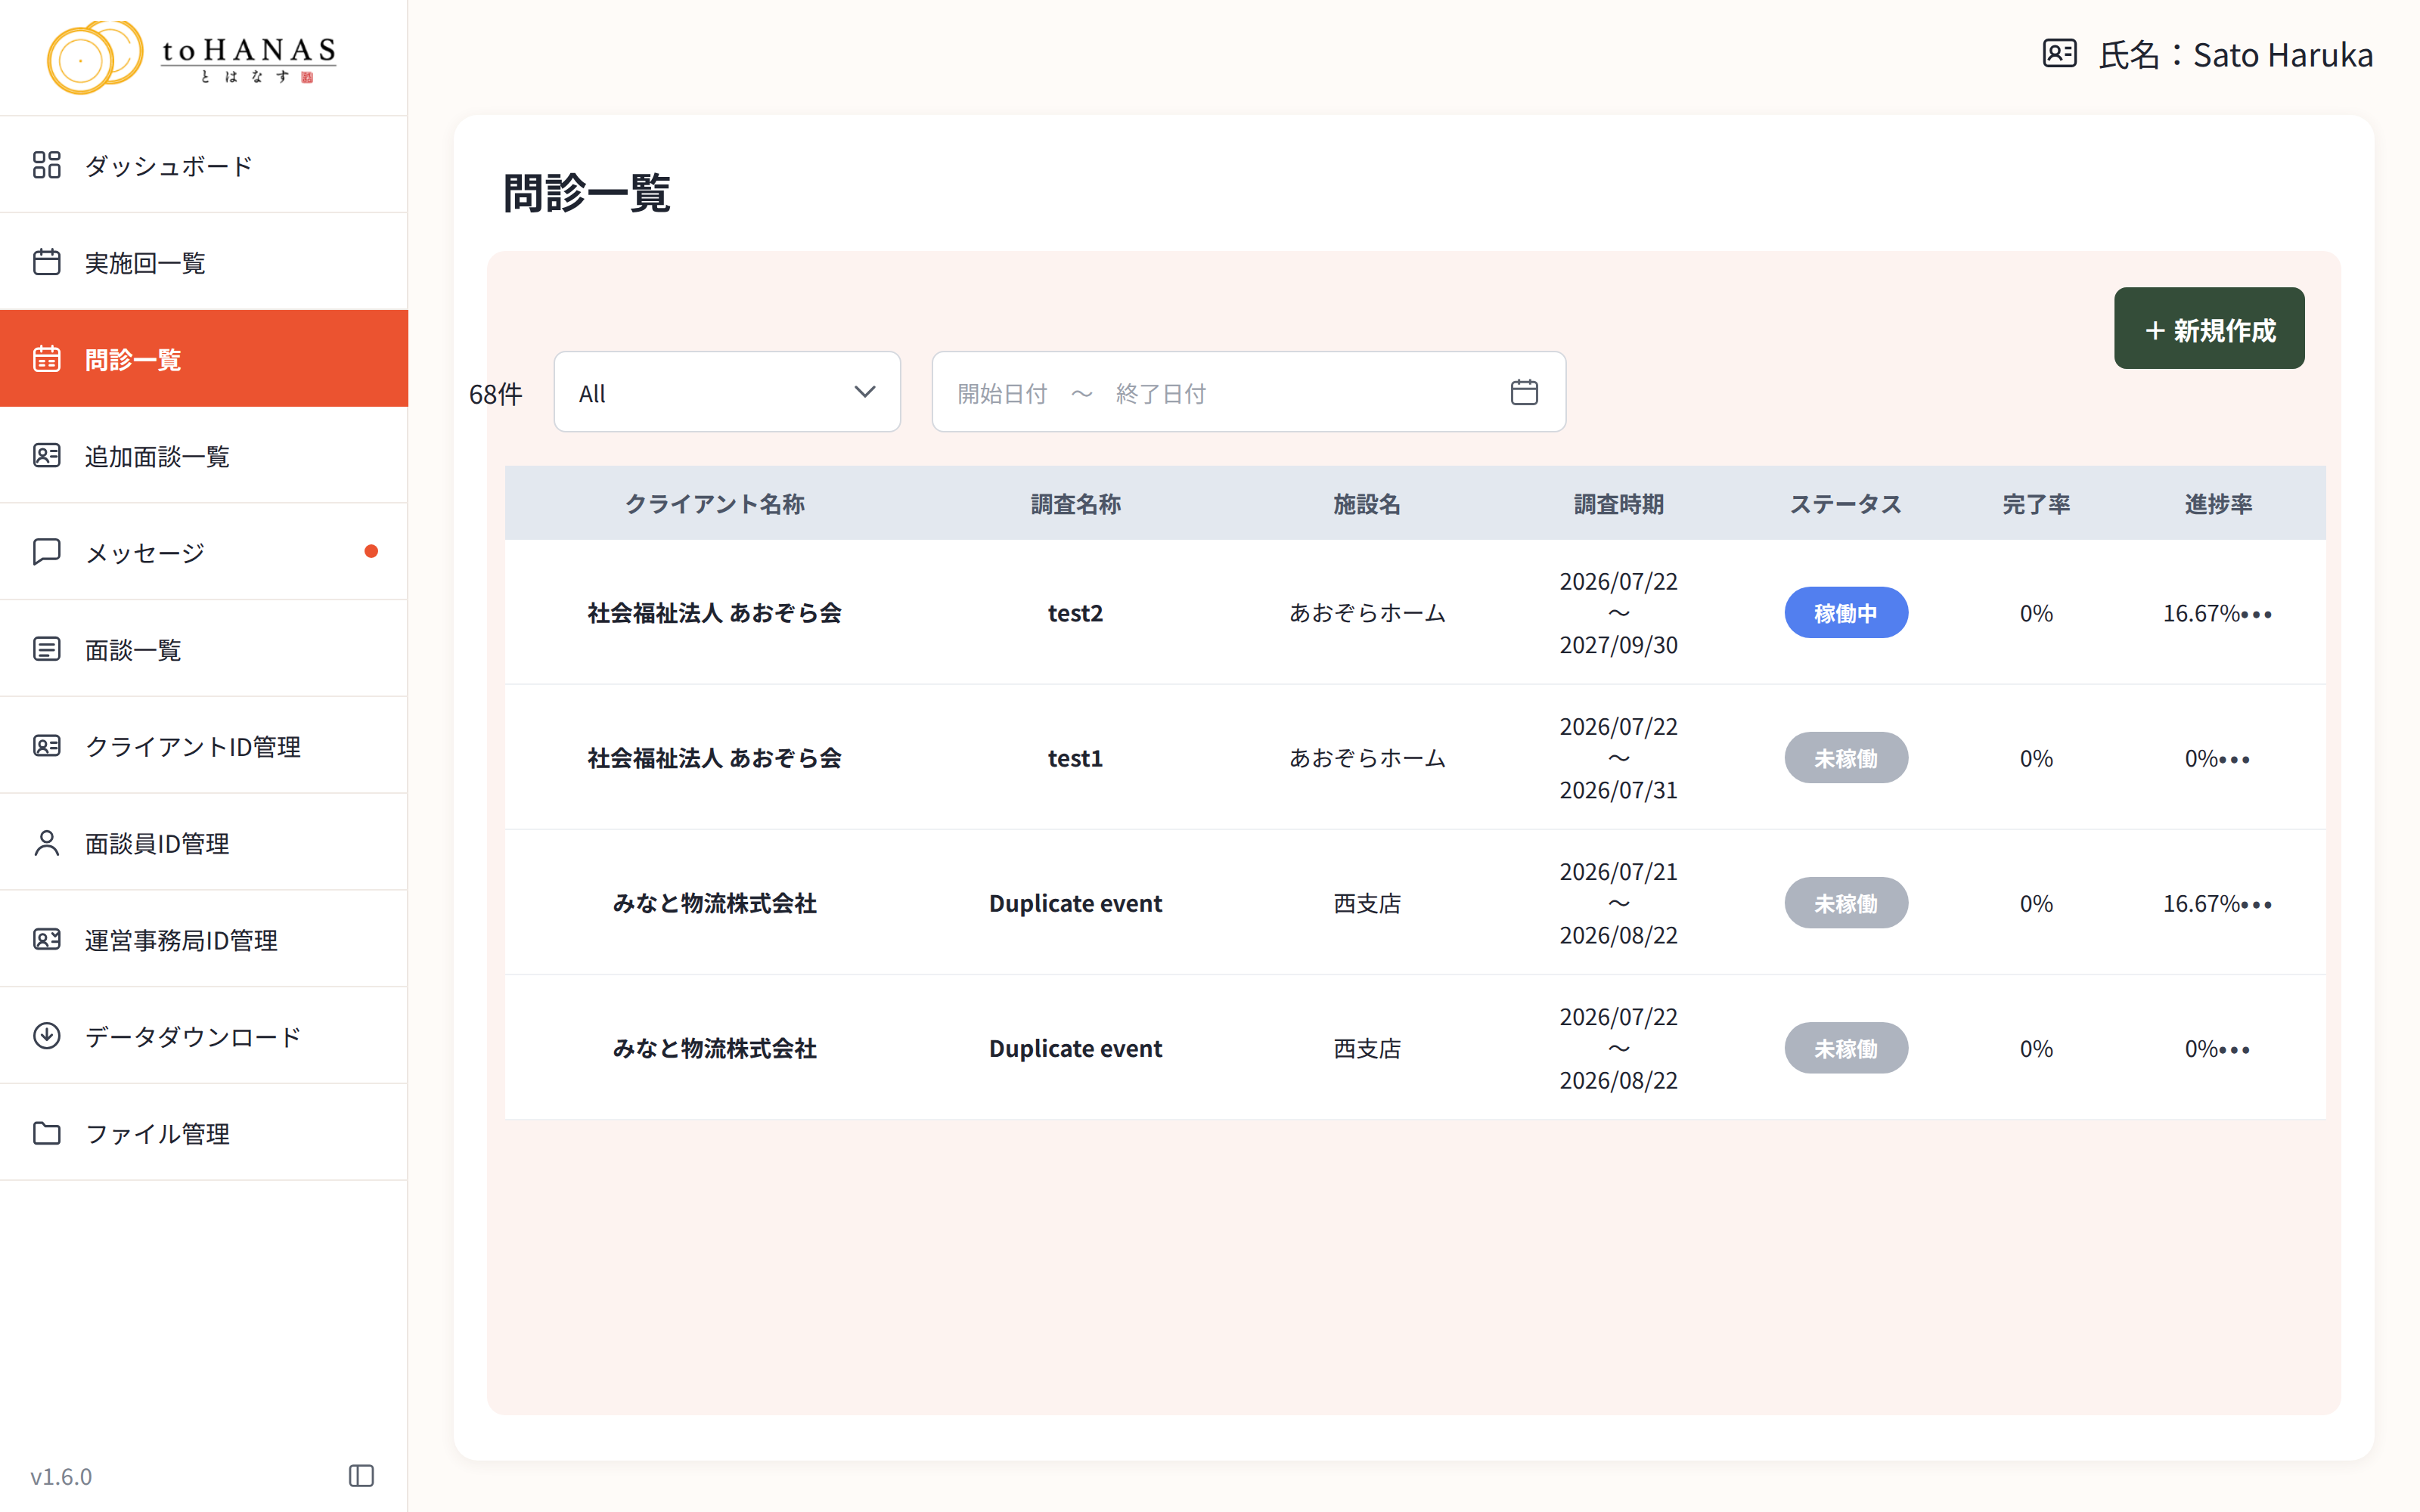
Task: Click あおぞらホーム in the test1 row
Action: click(x=1367, y=758)
